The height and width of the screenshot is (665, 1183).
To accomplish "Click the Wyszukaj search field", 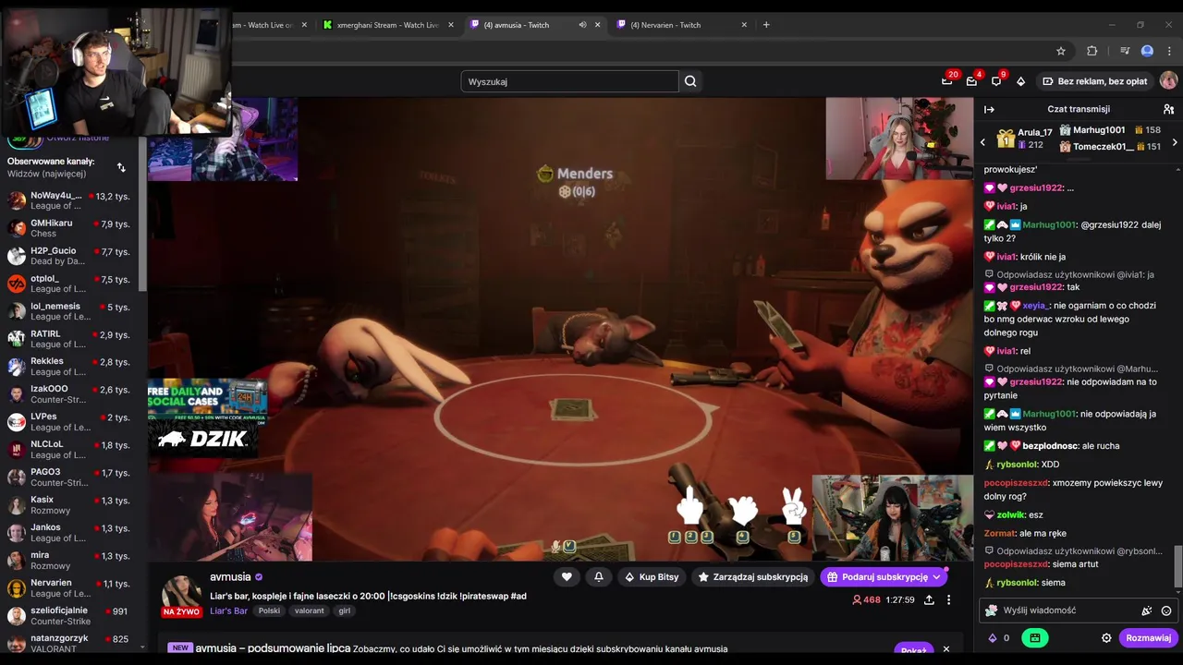I will [569, 81].
